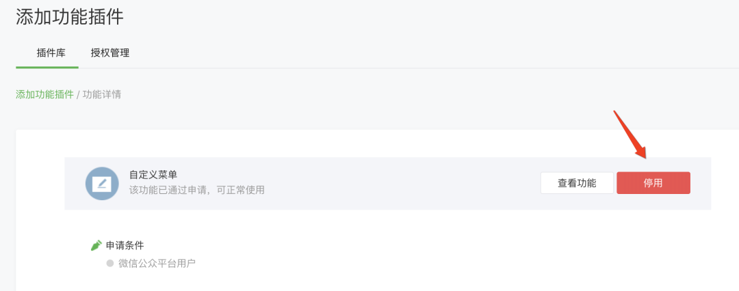Open 查看功能 to view the feature

[577, 183]
